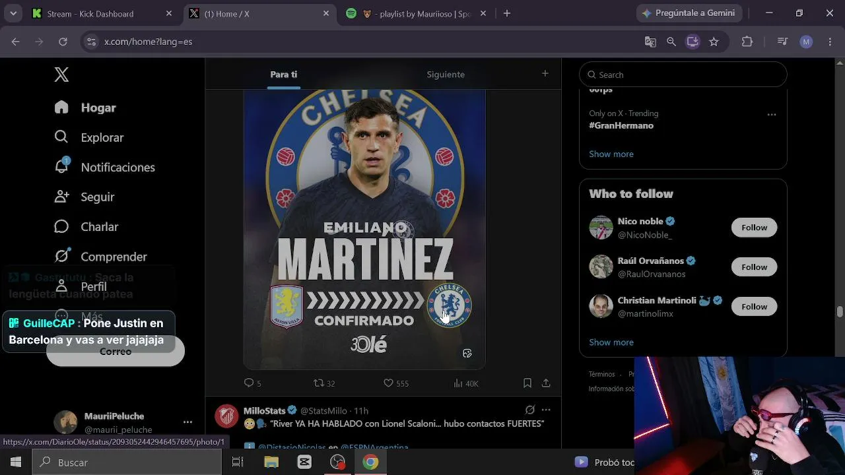This screenshot has width=845, height=475.
Task: Open Comprender (Grok) in the sidebar
Action: coord(101,256)
